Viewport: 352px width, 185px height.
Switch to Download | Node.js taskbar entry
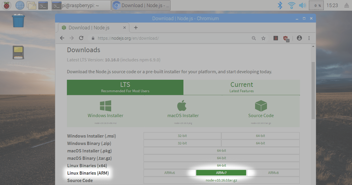click(x=141, y=5)
